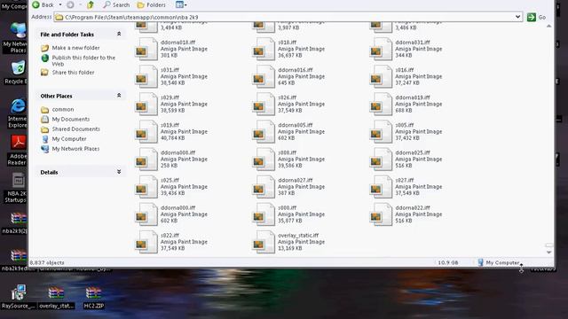The width and height of the screenshot is (568, 319).
Task: Select the s029.iff file icon
Action: tap(146, 105)
